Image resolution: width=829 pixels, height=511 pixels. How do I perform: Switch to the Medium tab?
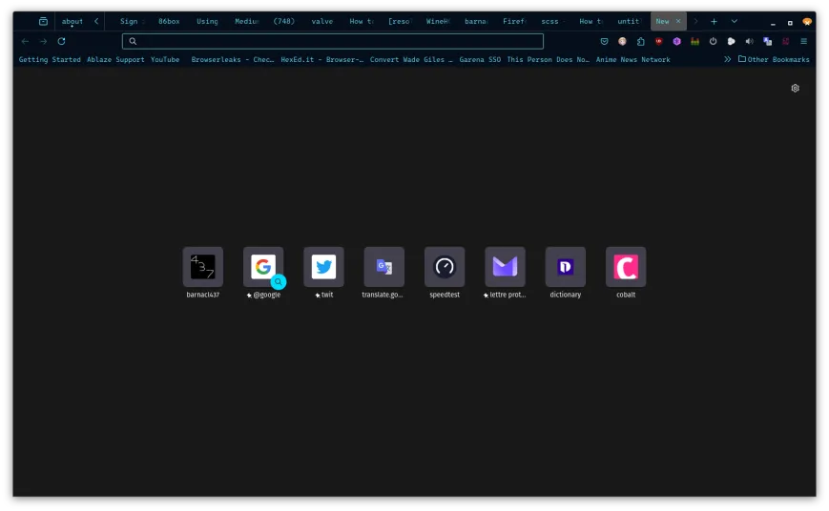(x=246, y=22)
